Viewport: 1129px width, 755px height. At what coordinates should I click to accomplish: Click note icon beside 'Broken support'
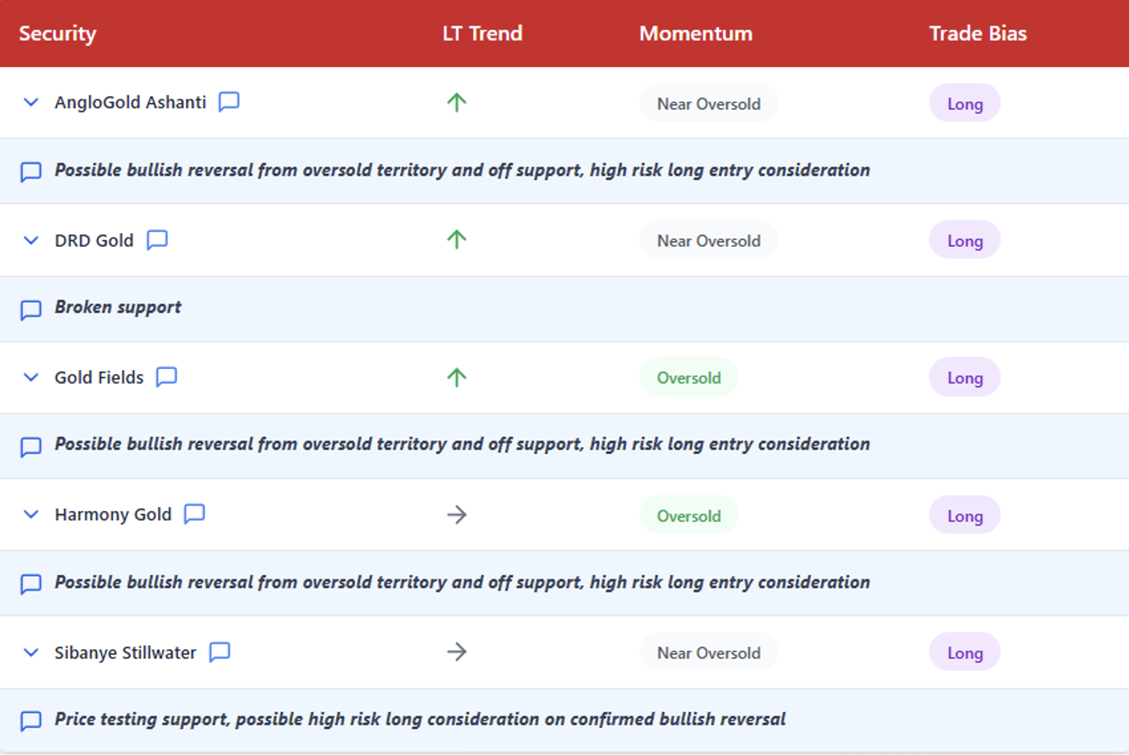pos(31,309)
